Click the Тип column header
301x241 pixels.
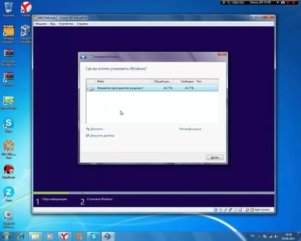click(x=207, y=82)
